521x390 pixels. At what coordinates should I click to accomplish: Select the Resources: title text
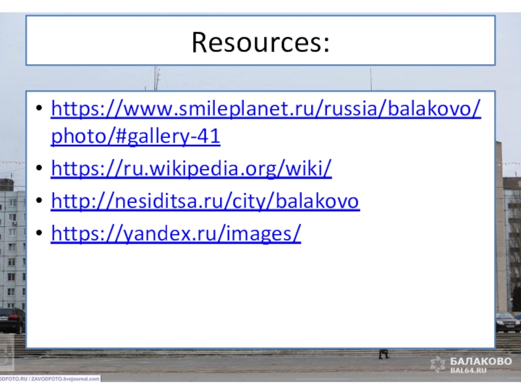click(261, 42)
